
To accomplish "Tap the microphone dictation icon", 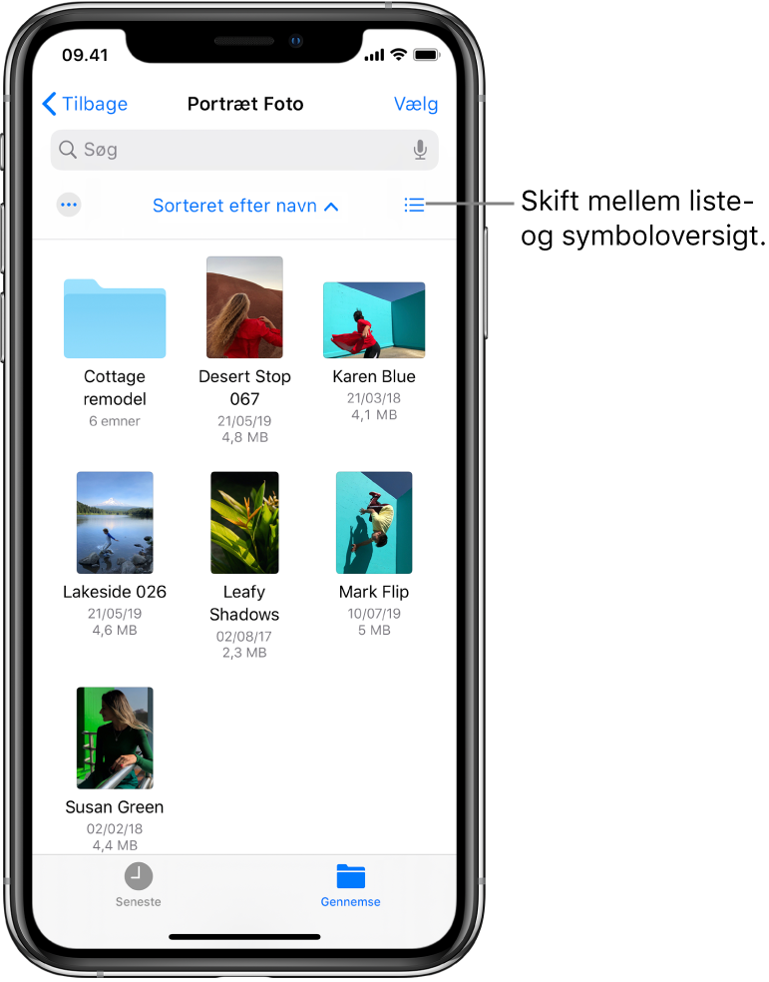I will tap(421, 150).
